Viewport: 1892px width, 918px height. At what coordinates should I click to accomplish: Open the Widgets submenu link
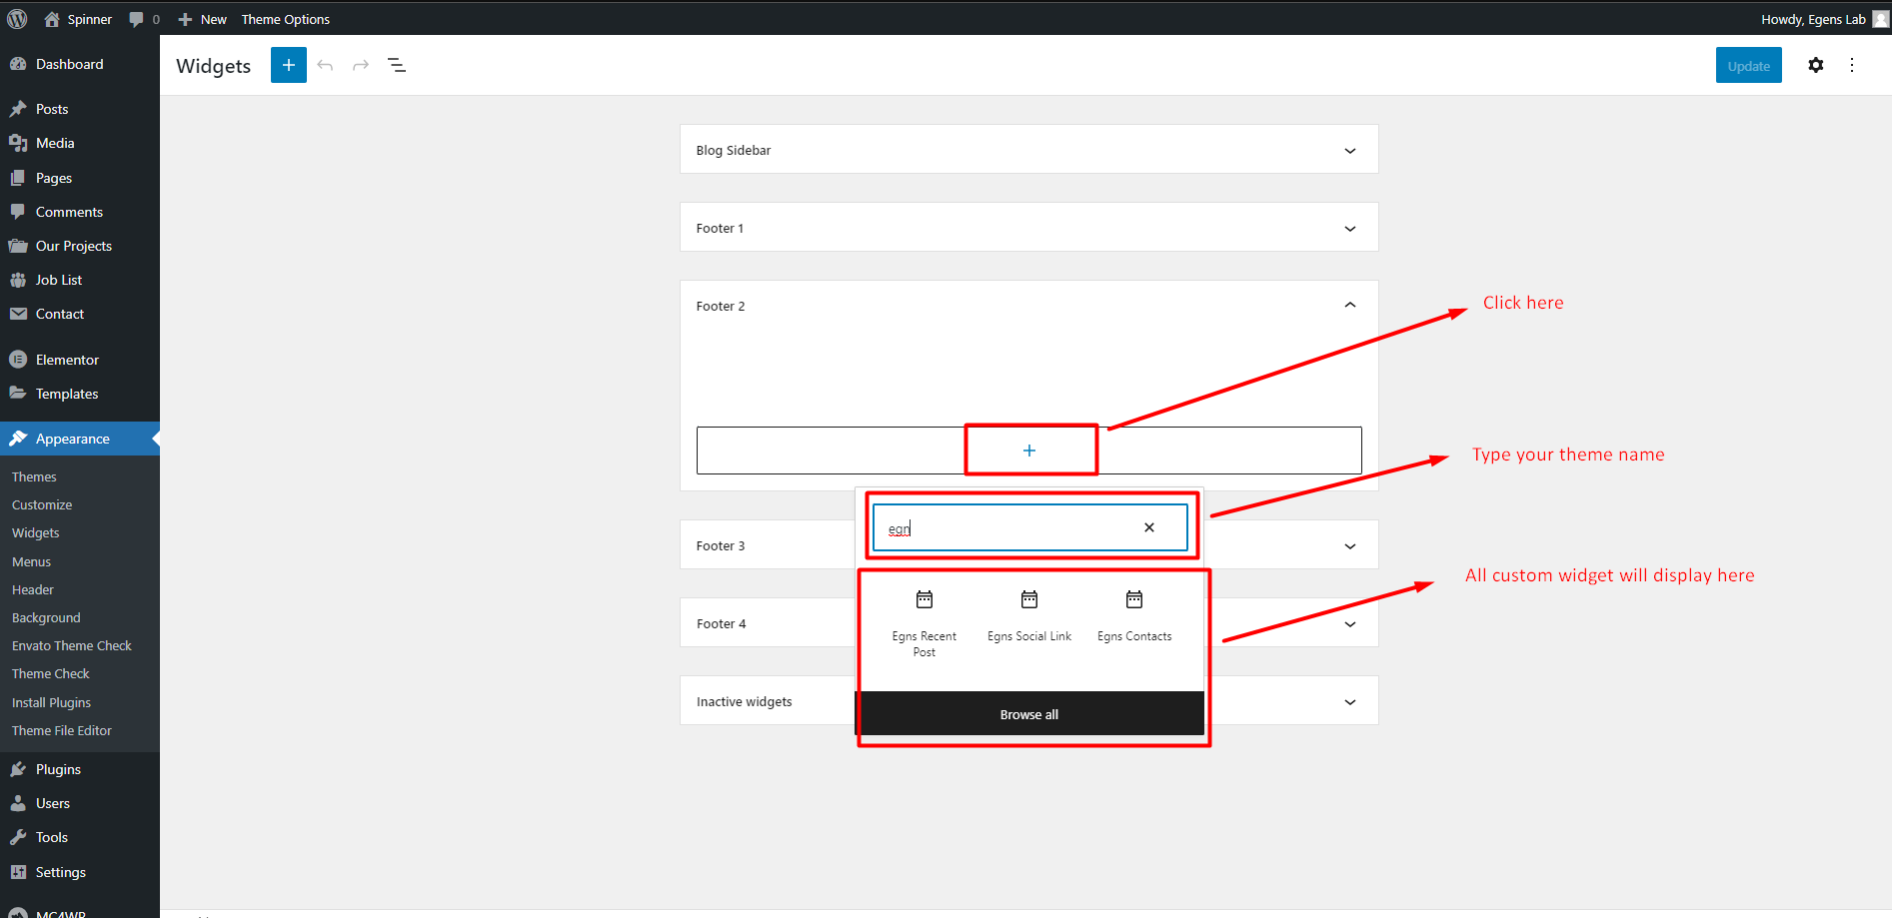(x=36, y=532)
